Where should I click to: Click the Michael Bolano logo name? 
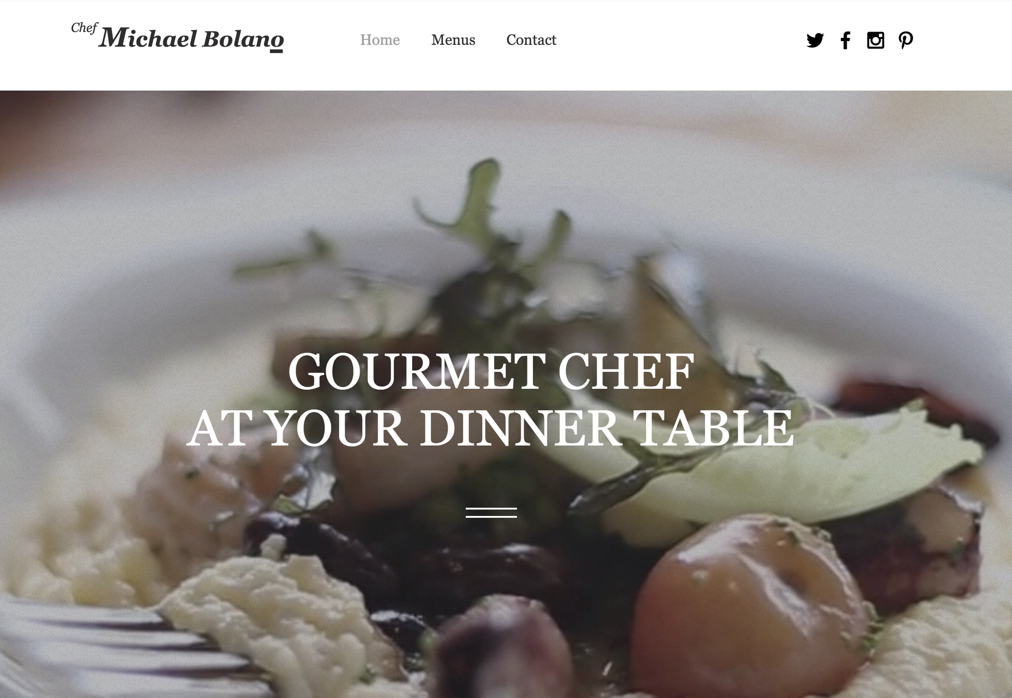coord(191,38)
